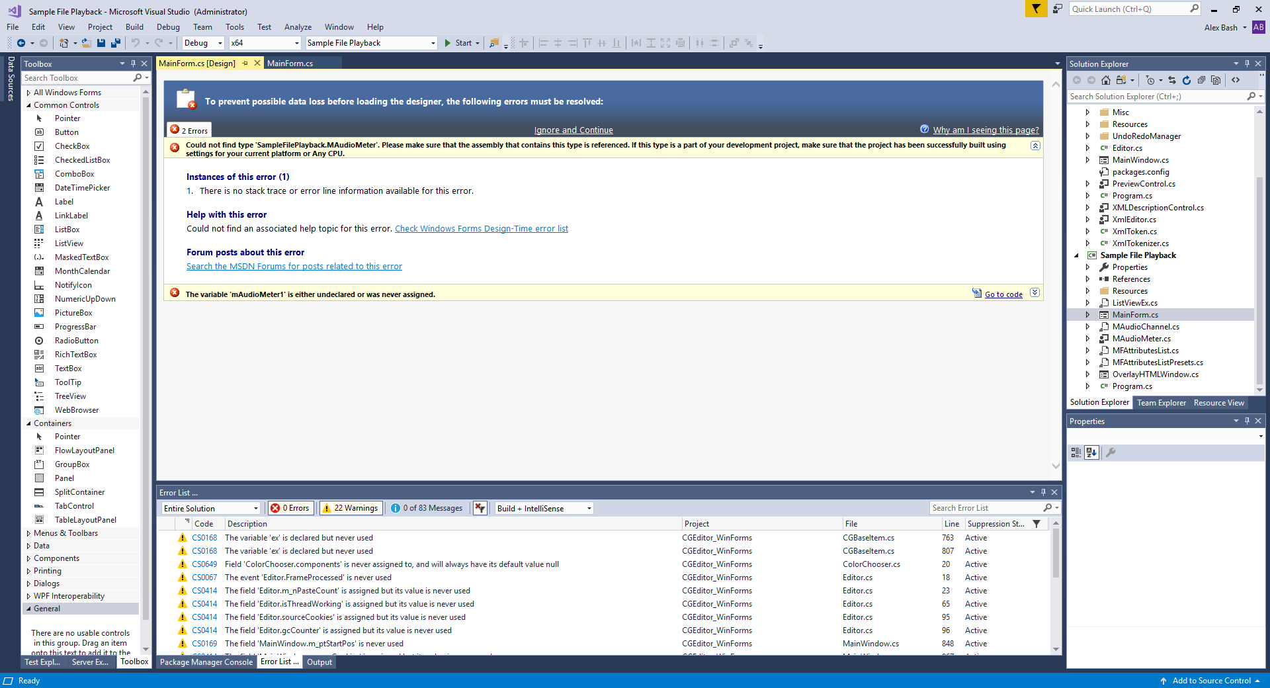Toggle the 0 of 83 Messages filter
Image resolution: width=1270 pixels, height=688 pixels.
[x=427, y=508]
